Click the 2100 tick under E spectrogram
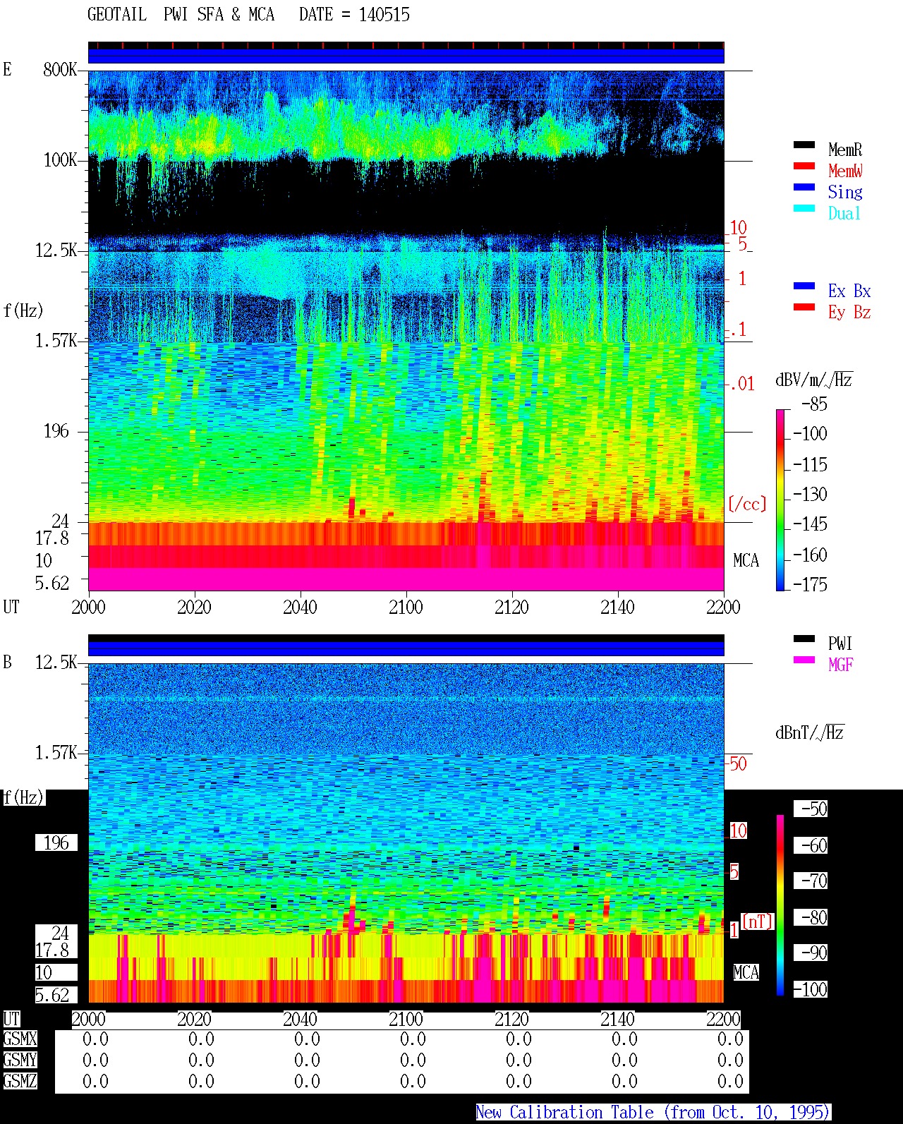 406,607
